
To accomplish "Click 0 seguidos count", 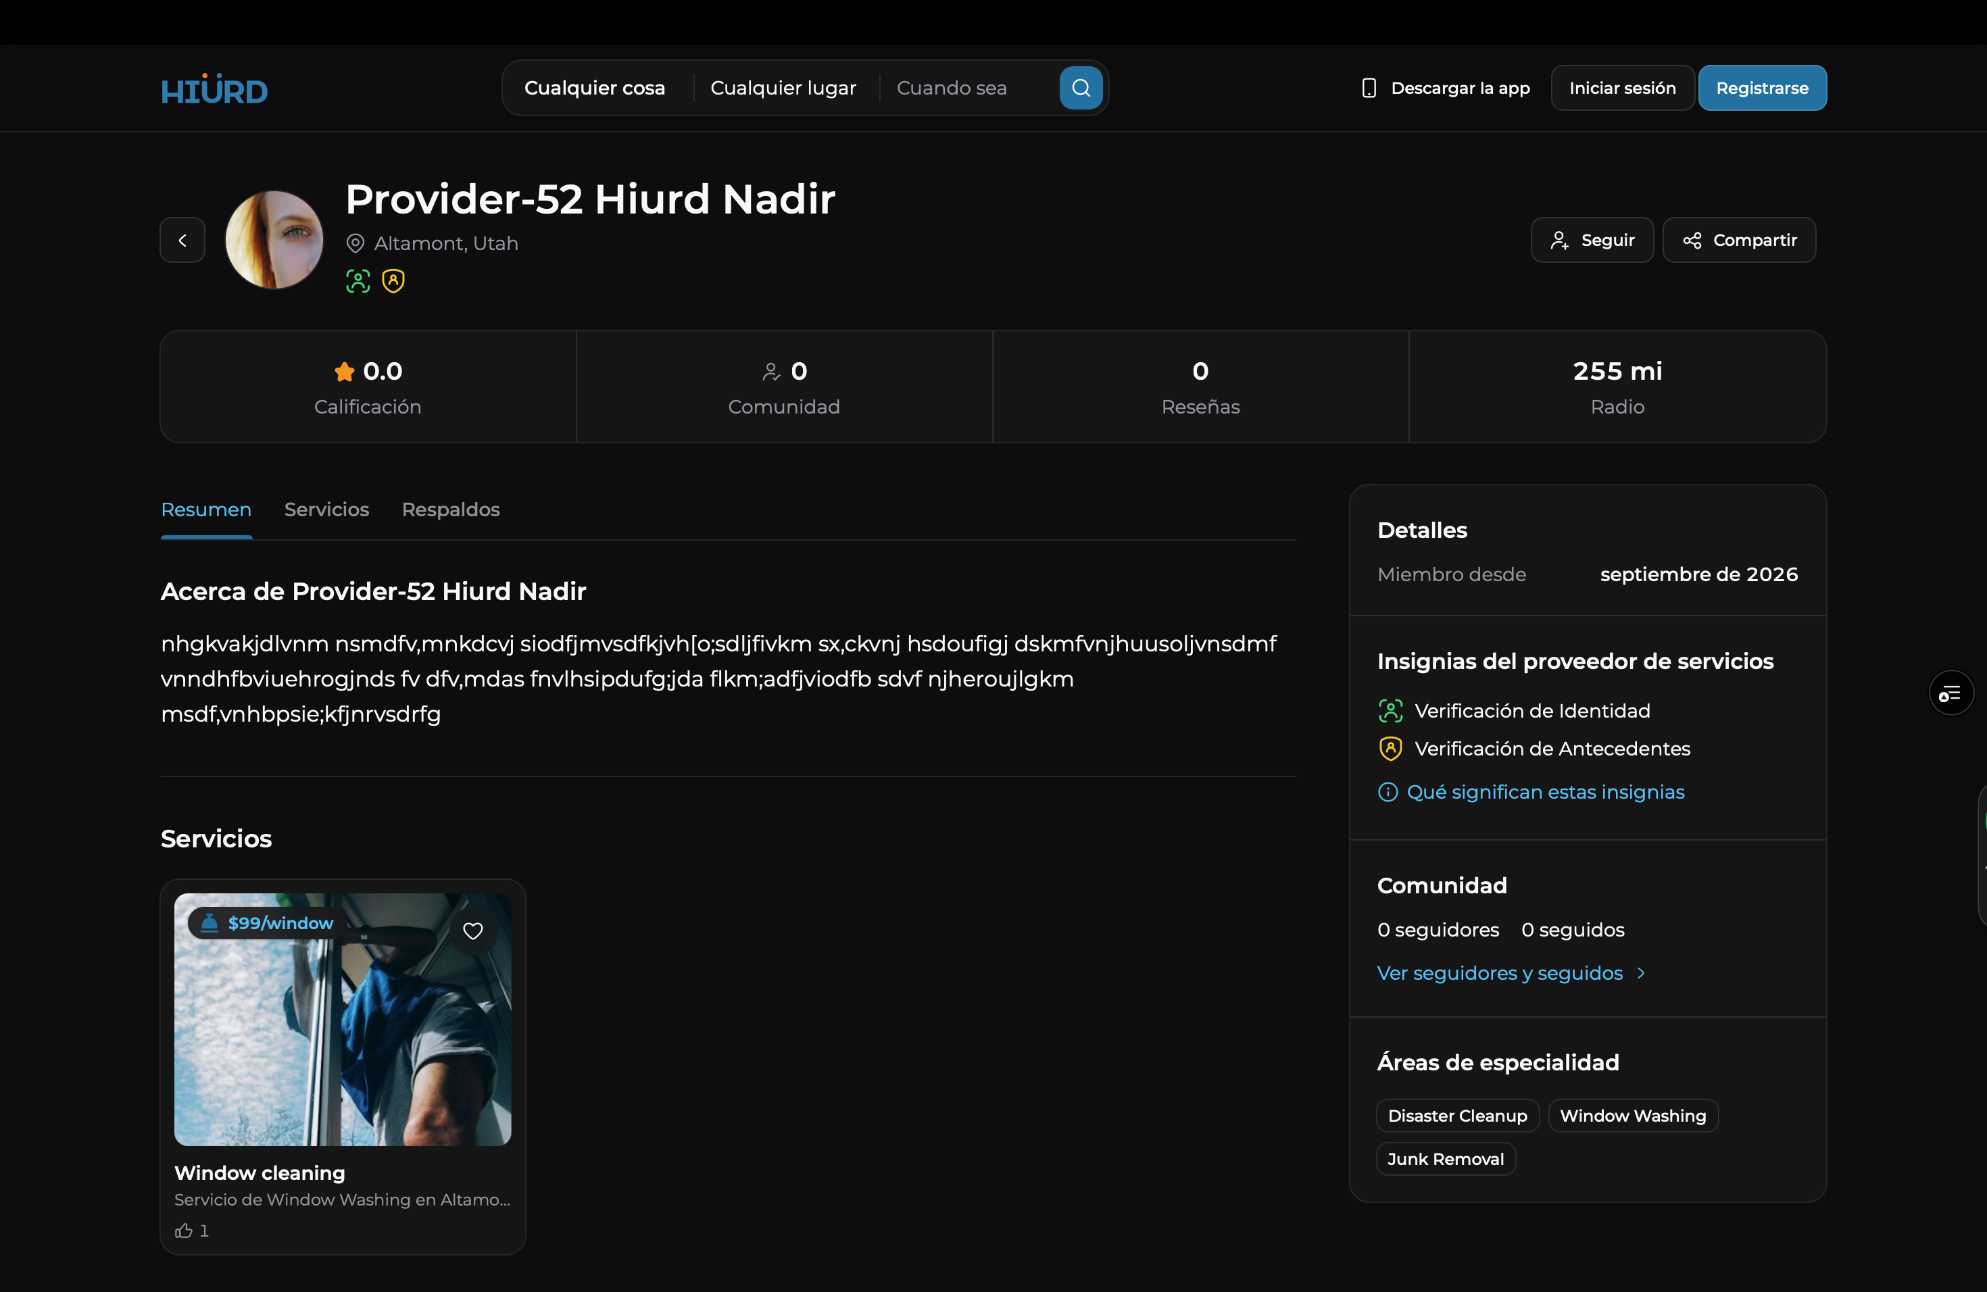I will pyautogui.click(x=1572, y=930).
